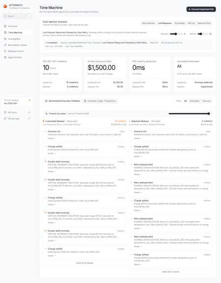
Task: Expand Details of Retry deduplicated at +156ms
Action: point(138,174)
